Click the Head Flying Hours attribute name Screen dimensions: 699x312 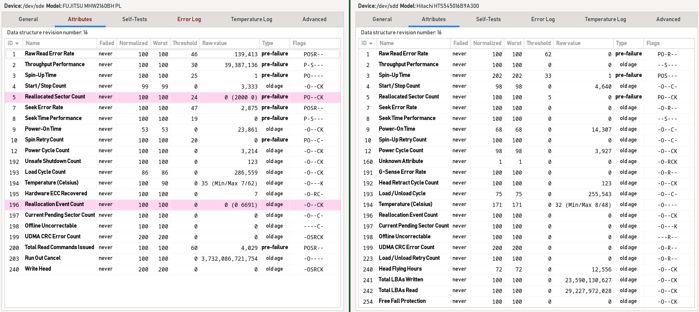[x=400, y=269]
